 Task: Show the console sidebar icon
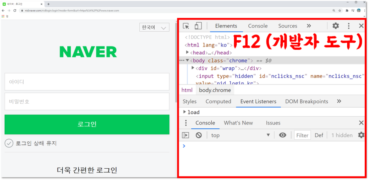[185, 135]
